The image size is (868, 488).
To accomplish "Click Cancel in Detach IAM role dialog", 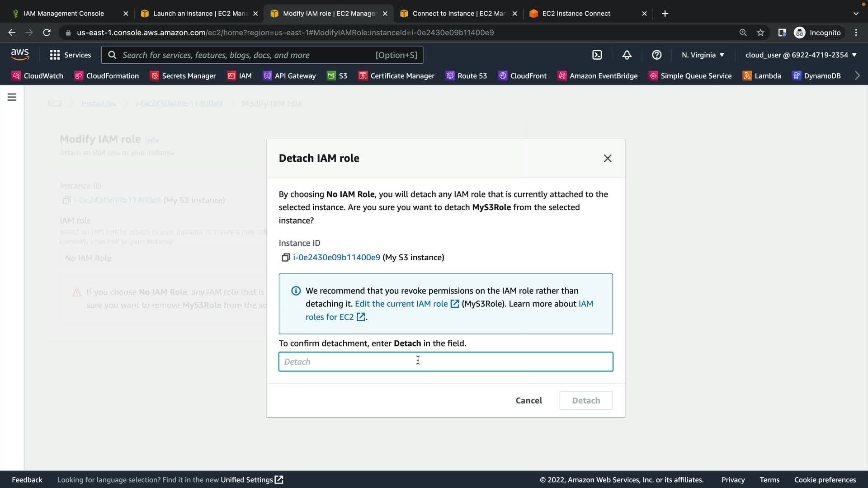I will coord(528,400).
